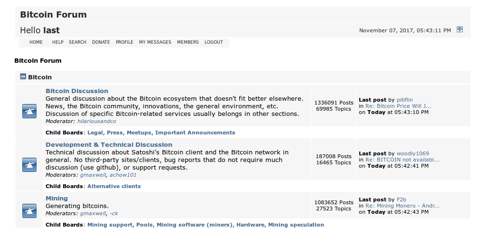This screenshot has width=486, height=228.
Task: View user pitiflin's profile
Action: [x=405, y=100]
